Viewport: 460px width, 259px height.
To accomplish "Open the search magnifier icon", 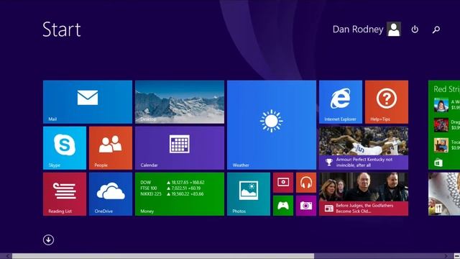I will click(436, 29).
